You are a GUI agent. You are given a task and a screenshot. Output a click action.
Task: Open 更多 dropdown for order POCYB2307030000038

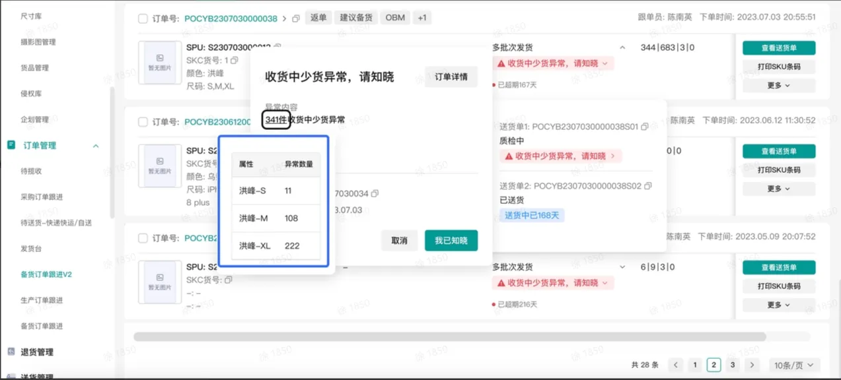(779, 86)
